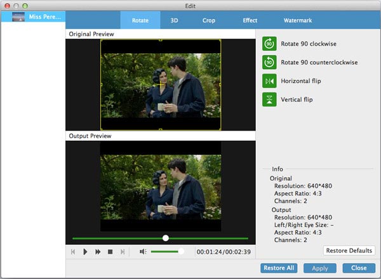This screenshot has width=381, height=279.
Task: Click the right-middle crop handle in Original Preview
Action: tap(220, 84)
